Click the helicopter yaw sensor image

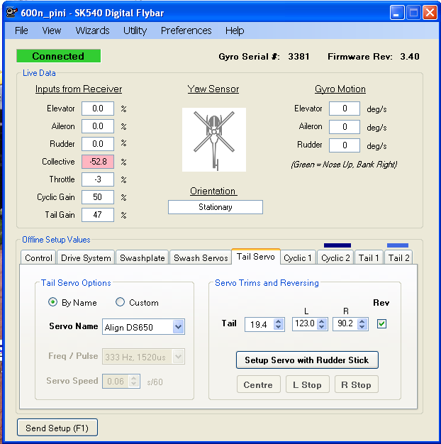pyautogui.click(x=214, y=140)
